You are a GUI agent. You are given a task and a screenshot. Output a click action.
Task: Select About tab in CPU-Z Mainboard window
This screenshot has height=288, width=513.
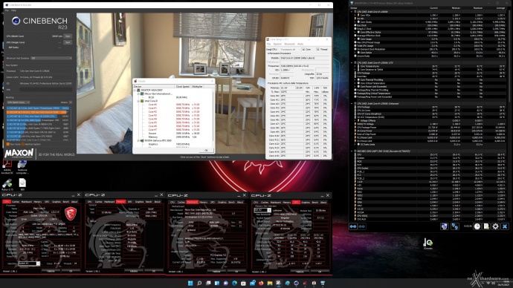[240, 202]
